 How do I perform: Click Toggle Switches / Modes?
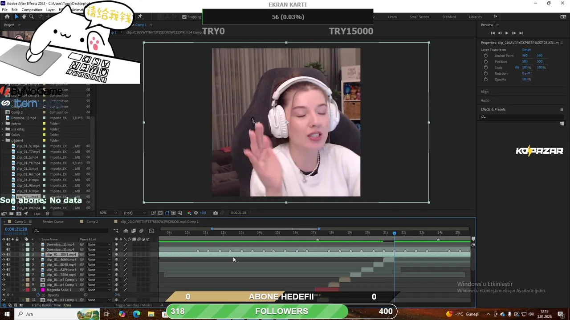tap(134, 305)
